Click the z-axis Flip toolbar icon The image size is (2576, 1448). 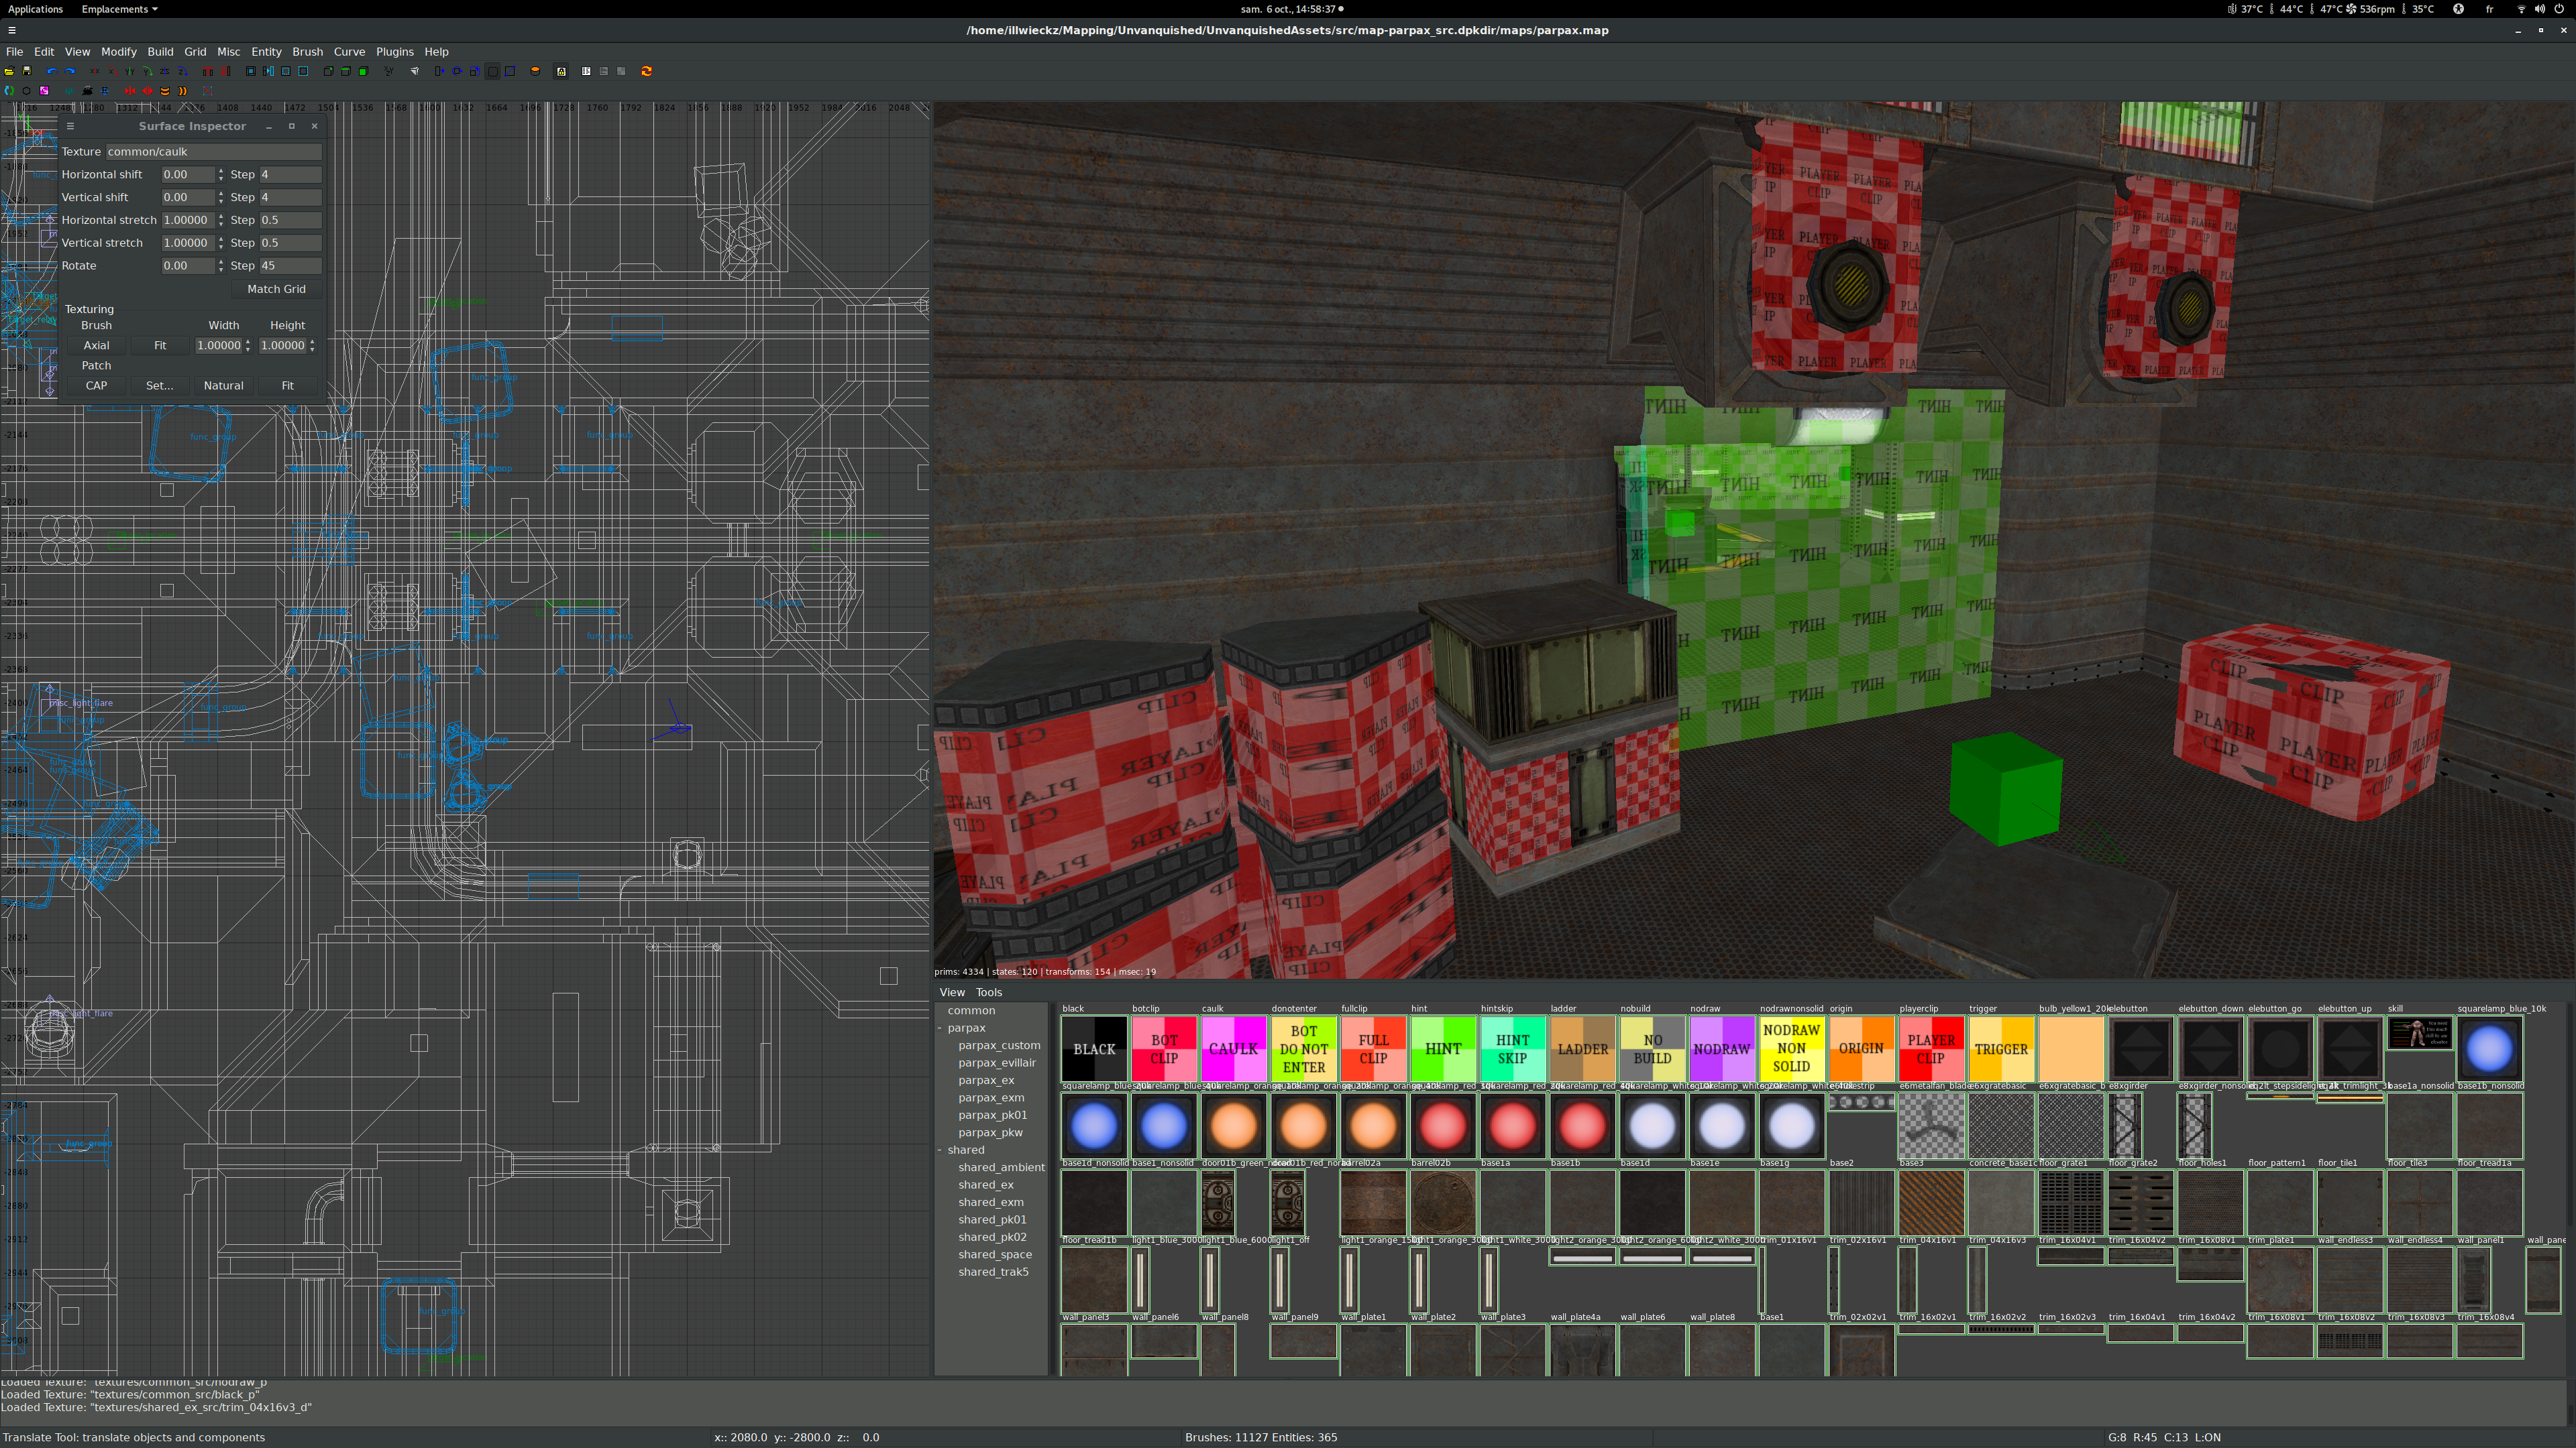[x=165, y=71]
